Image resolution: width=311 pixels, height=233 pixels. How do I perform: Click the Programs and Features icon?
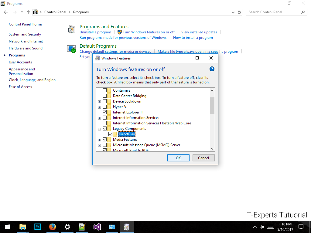[x=71, y=29]
